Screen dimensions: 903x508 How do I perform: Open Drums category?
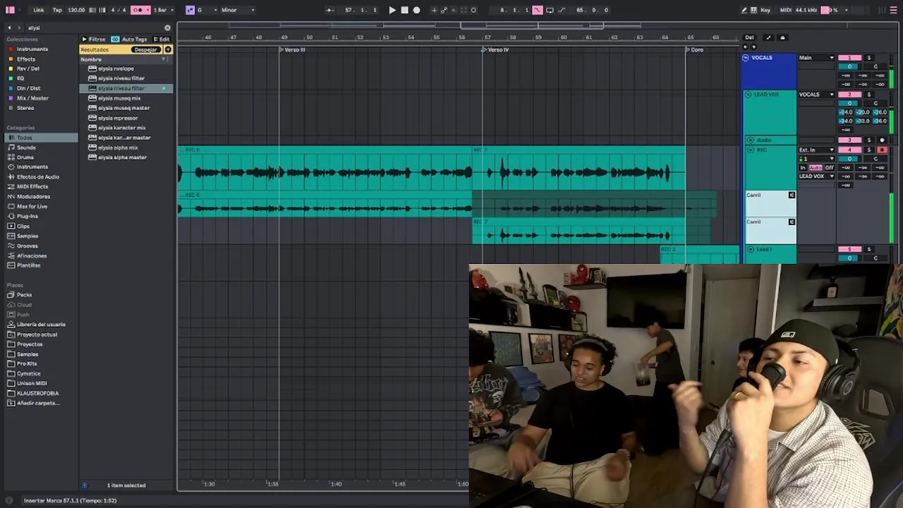click(x=25, y=157)
